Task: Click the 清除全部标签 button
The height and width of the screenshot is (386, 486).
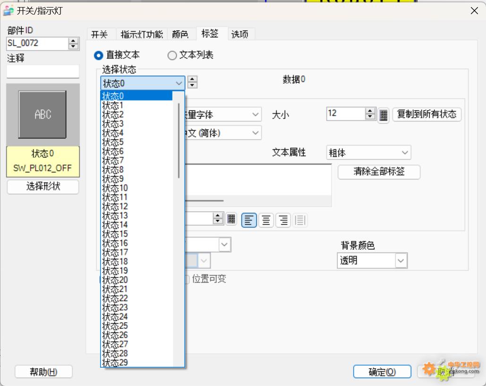Action: coord(379,172)
